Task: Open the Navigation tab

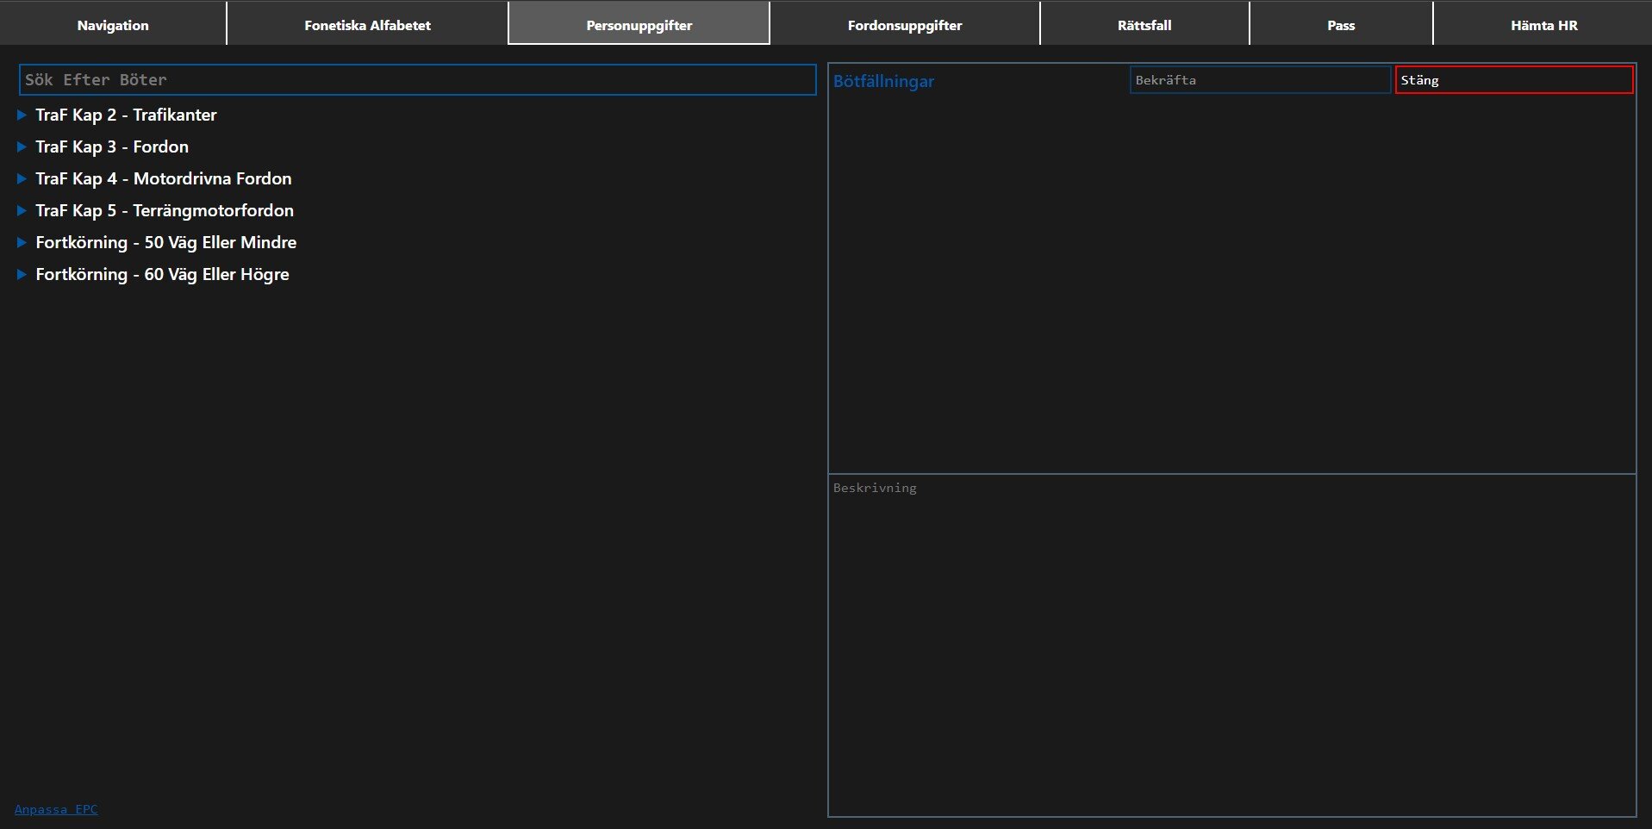Action: tap(113, 25)
